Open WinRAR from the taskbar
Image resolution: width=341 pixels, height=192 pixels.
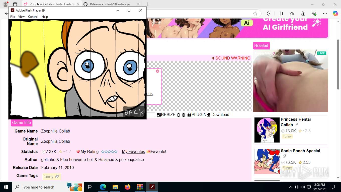click(140, 187)
